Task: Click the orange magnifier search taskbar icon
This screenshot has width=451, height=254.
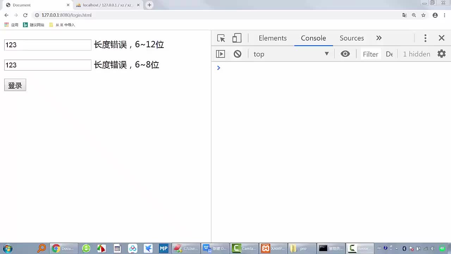Action: tap(42, 248)
